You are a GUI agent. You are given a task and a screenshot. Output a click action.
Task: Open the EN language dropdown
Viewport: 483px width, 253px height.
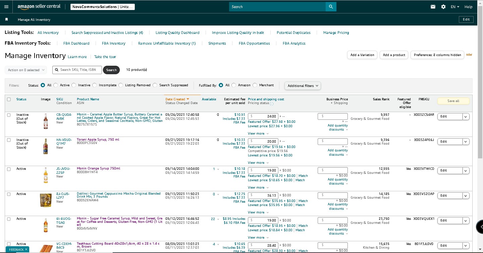click(x=455, y=7)
